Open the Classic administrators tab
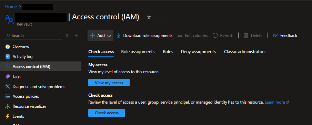 [x=245, y=52]
